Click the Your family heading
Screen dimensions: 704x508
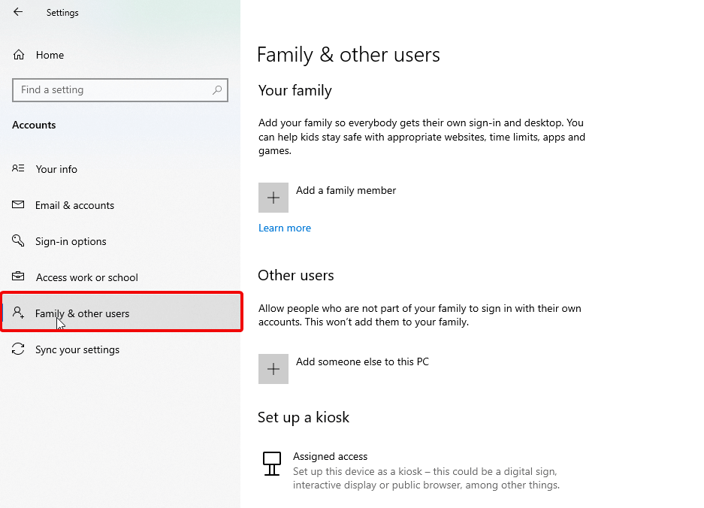295,91
